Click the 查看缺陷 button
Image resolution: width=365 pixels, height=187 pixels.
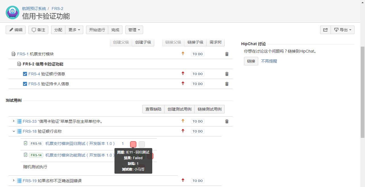(x=153, y=109)
